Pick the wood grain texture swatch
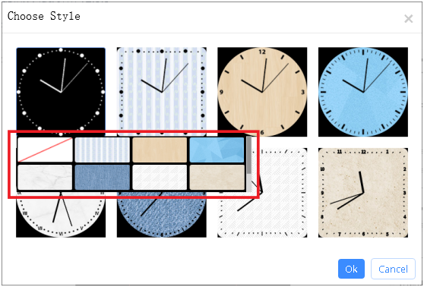 pyautogui.click(x=160, y=150)
